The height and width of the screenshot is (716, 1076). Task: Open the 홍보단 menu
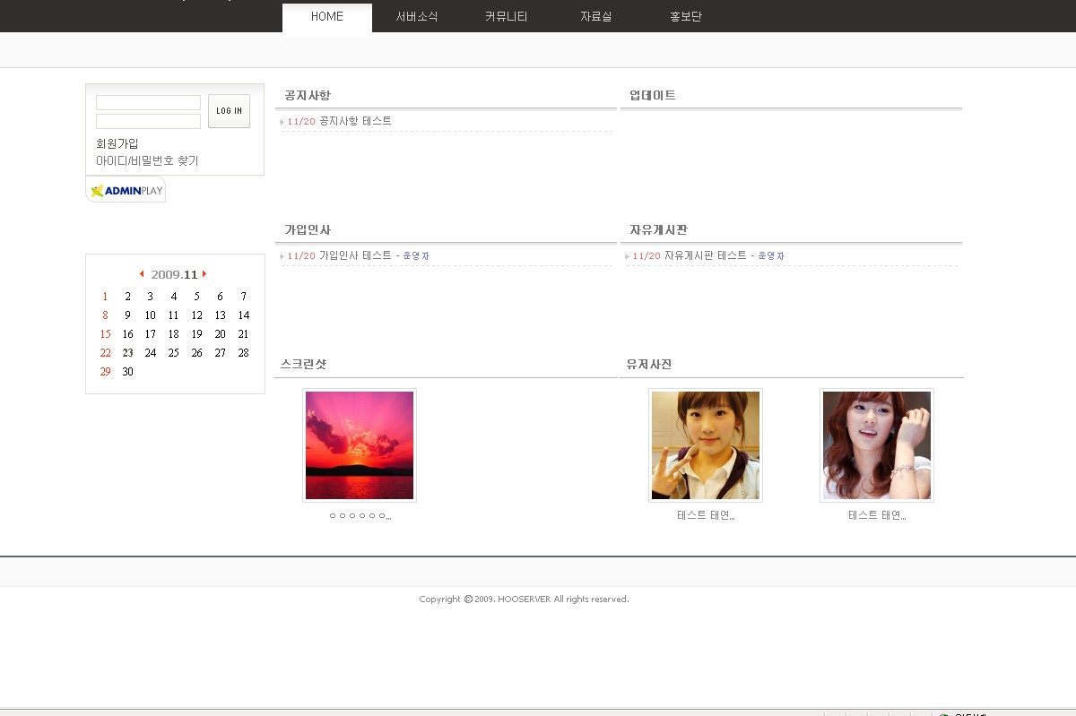pos(686,17)
